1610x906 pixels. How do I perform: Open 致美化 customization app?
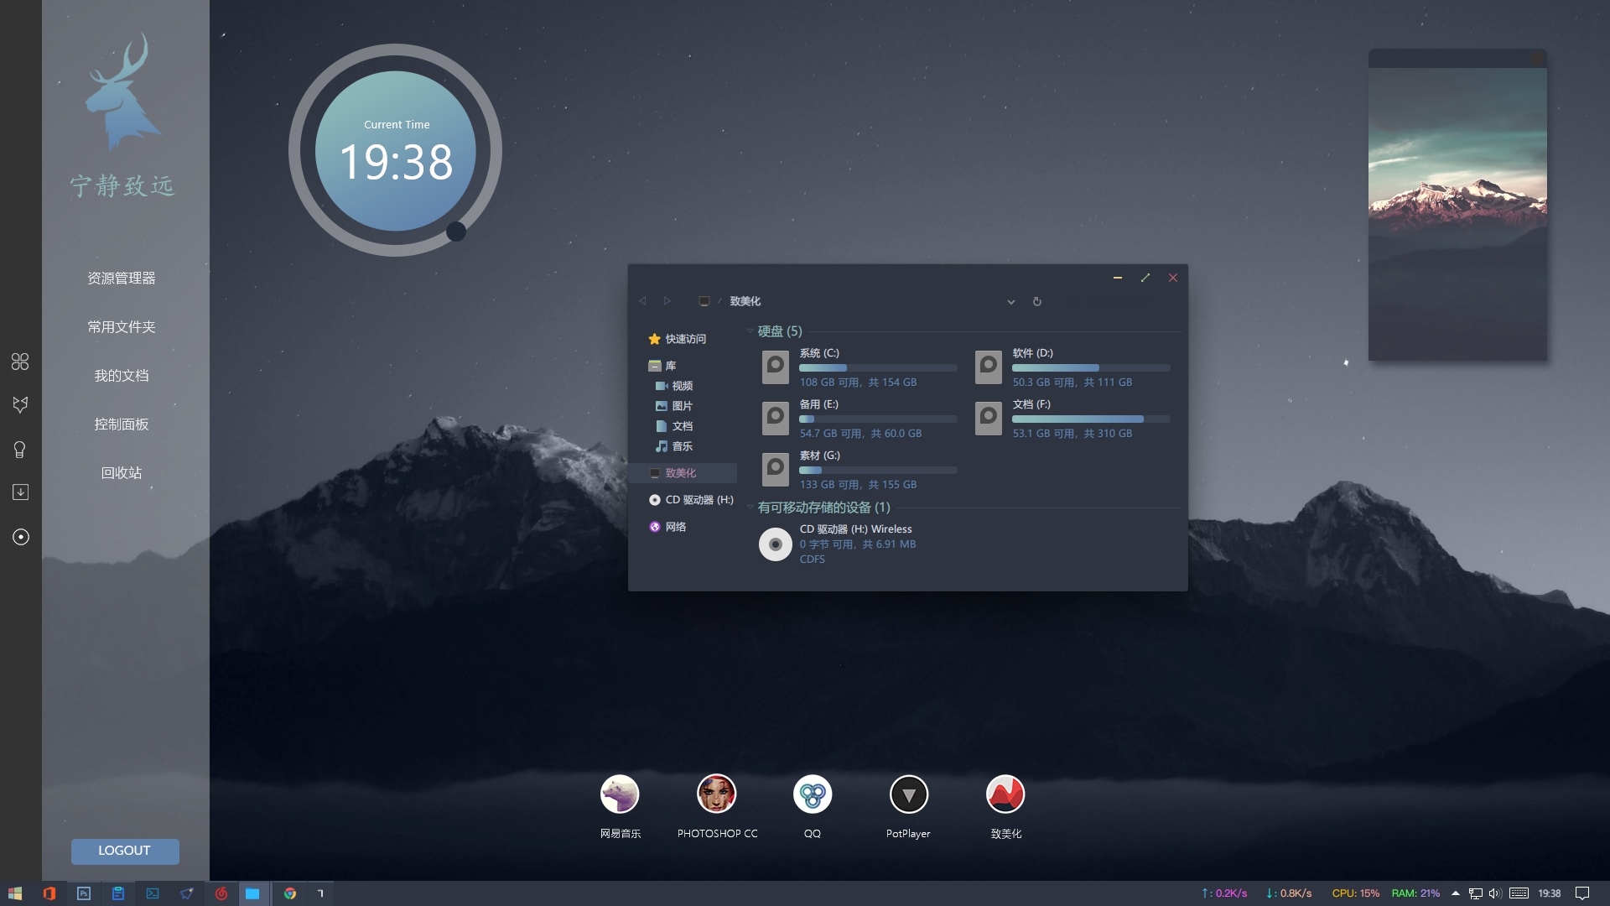tap(1004, 794)
